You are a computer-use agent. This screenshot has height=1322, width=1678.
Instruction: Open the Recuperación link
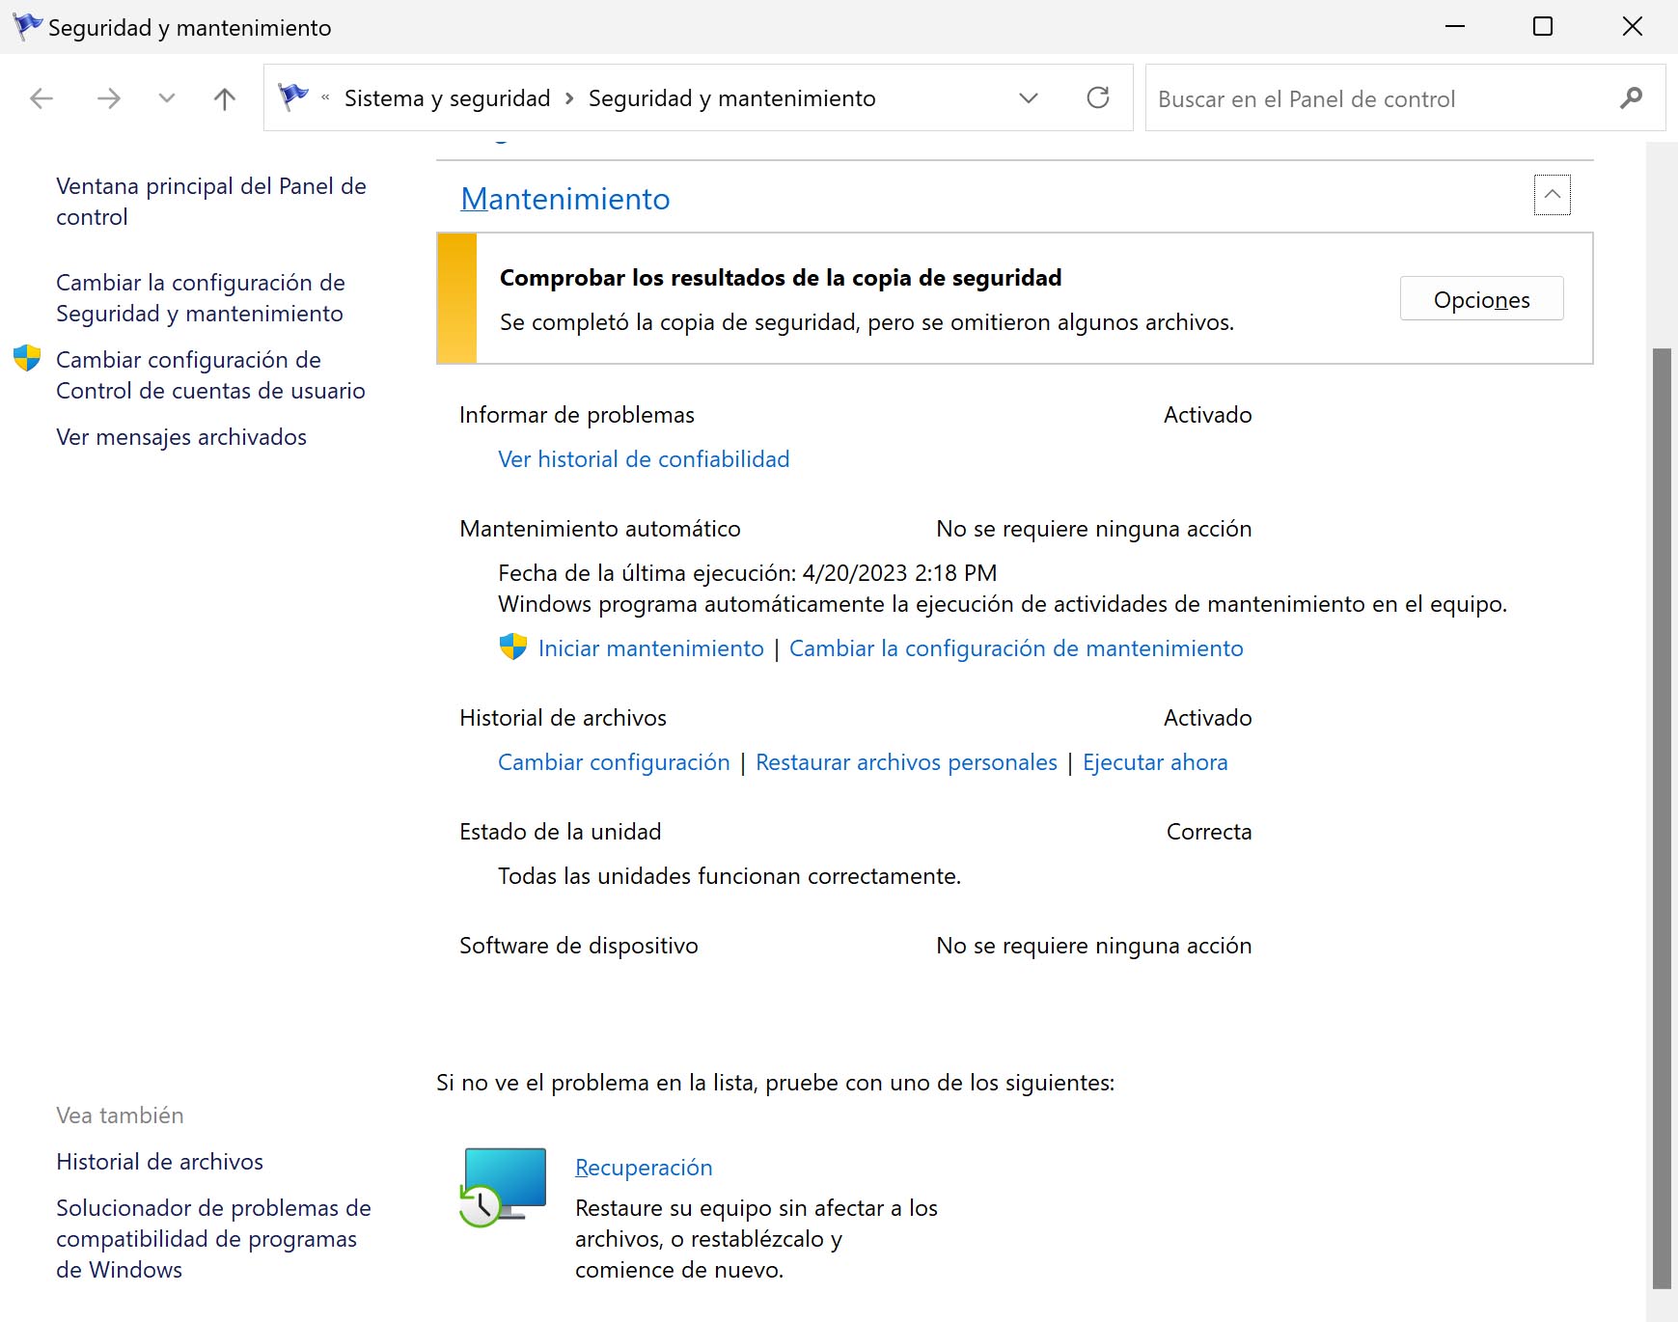[x=644, y=1168]
